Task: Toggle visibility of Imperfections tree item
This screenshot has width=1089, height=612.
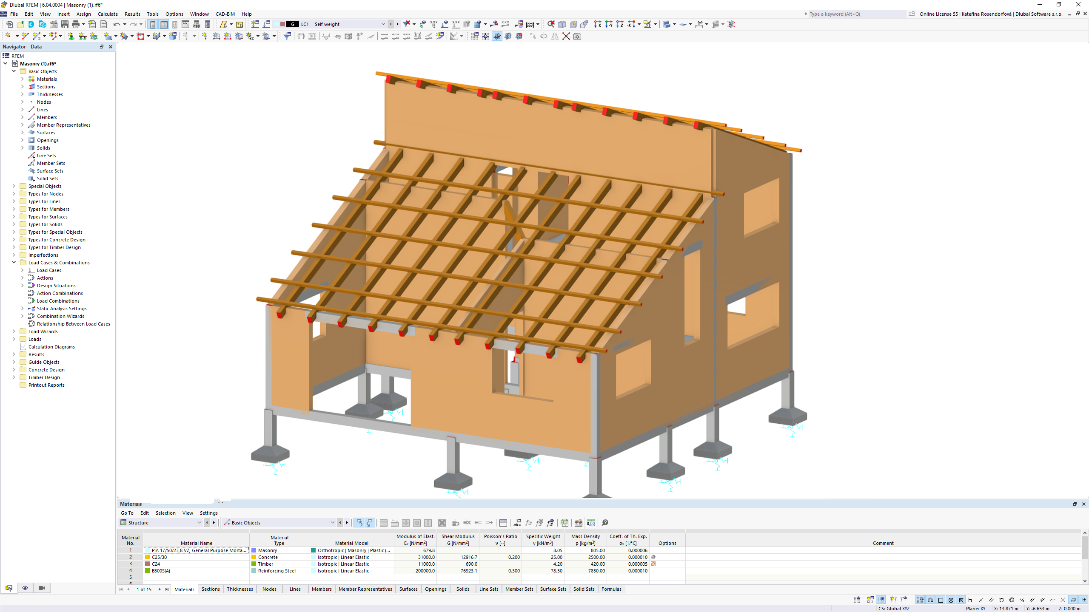Action: (14, 255)
